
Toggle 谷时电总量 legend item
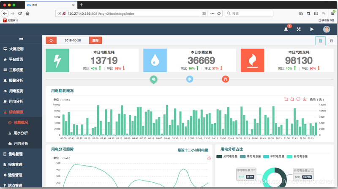[x=297, y=157]
